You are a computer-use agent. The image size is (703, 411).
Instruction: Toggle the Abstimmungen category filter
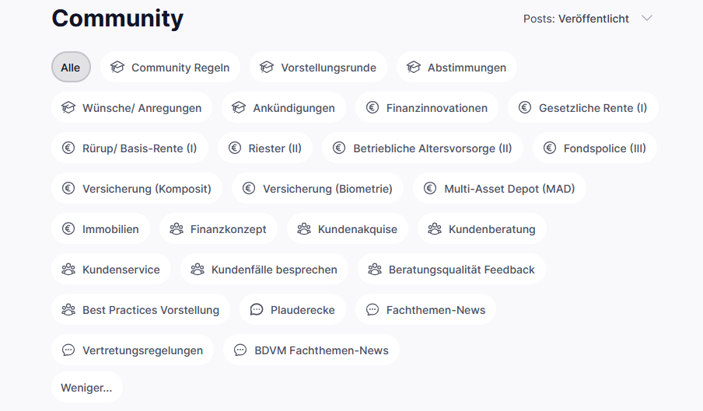(x=456, y=68)
